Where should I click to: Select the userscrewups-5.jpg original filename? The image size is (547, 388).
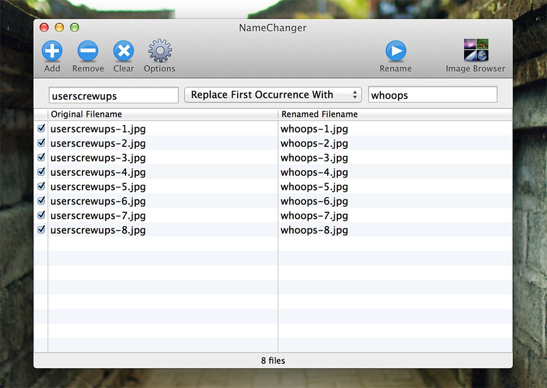[98, 187]
